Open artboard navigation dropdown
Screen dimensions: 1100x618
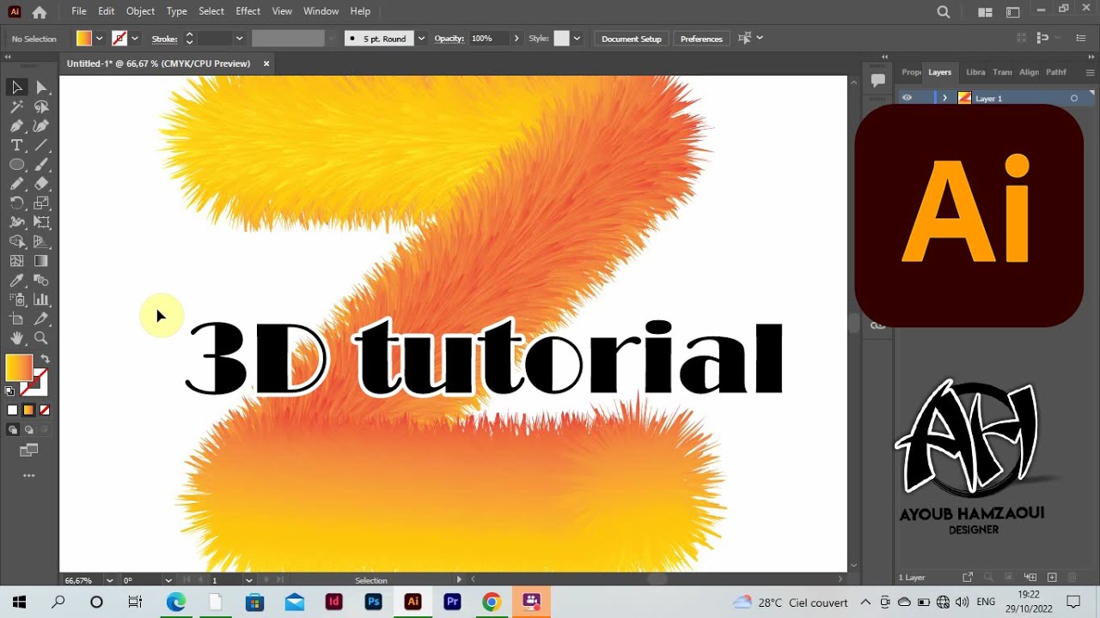pyautogui.click(x=248, y=580)
